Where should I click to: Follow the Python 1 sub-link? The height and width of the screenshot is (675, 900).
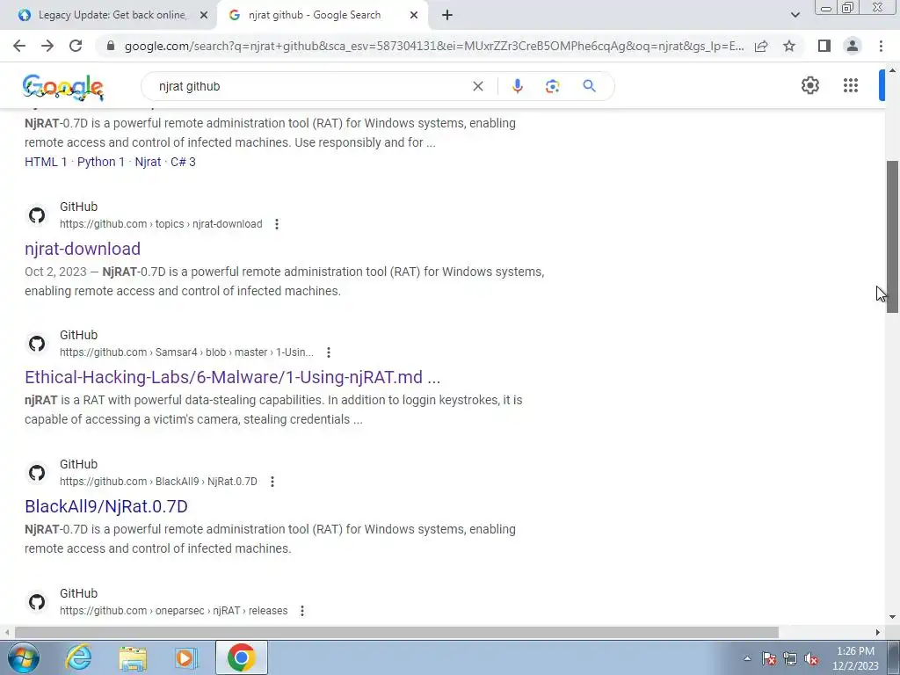pos(101,162)
